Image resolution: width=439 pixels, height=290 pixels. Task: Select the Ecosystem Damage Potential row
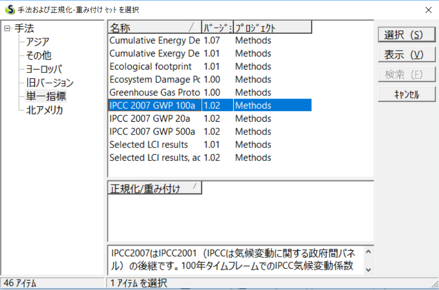coord(210,79)
